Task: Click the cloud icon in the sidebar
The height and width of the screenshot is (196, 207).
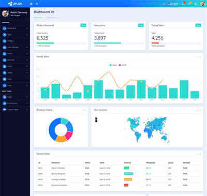Action: pyautogui.click(x=5, y=110)
